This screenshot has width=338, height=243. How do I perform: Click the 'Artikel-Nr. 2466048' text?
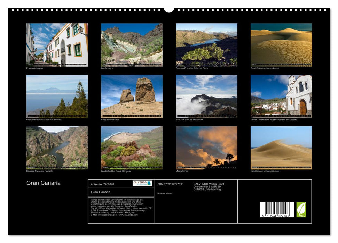102,184
